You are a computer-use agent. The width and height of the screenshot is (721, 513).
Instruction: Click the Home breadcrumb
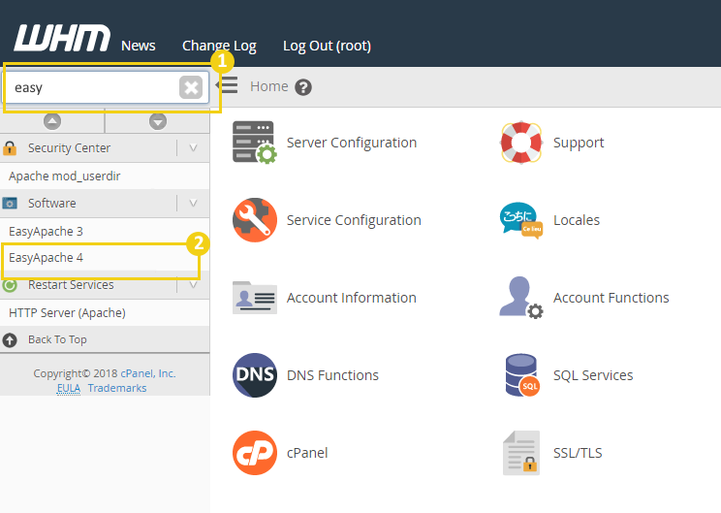point(269,86)
